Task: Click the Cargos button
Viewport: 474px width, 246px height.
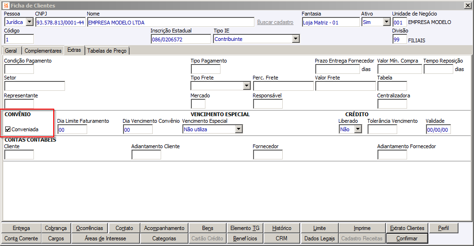Action: click(56, 238)
